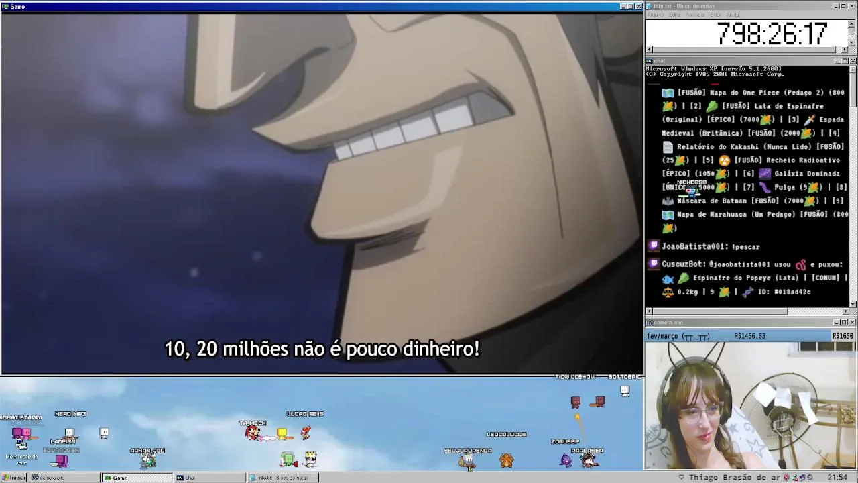The image size is (858, 483).
Task: Click the radioactive icon before Recheio Radioativo
Action: pyautogui.click(x=725, y=160)
